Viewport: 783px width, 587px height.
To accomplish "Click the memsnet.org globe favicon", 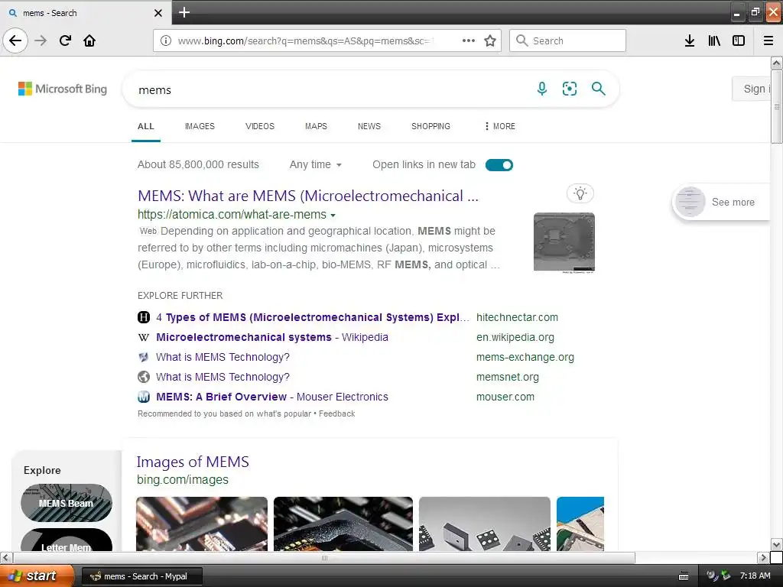I will coord(144,377).
